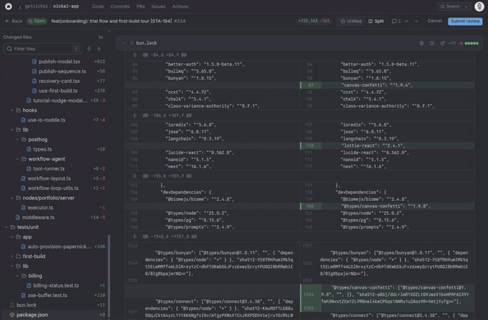Switch diff view to Split
Image resolution: width=488 pixels, height=320 pixels.
pyautogui.click(x=376, y=21)
